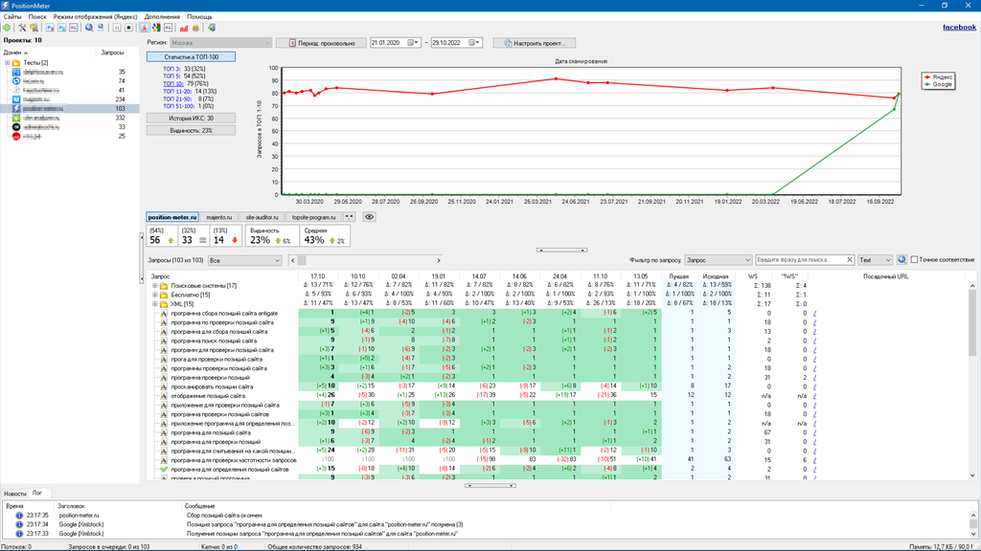Toggle the Yandex display mode icon
This screenshot has width=981, height=551.
[x=145, y=28]
